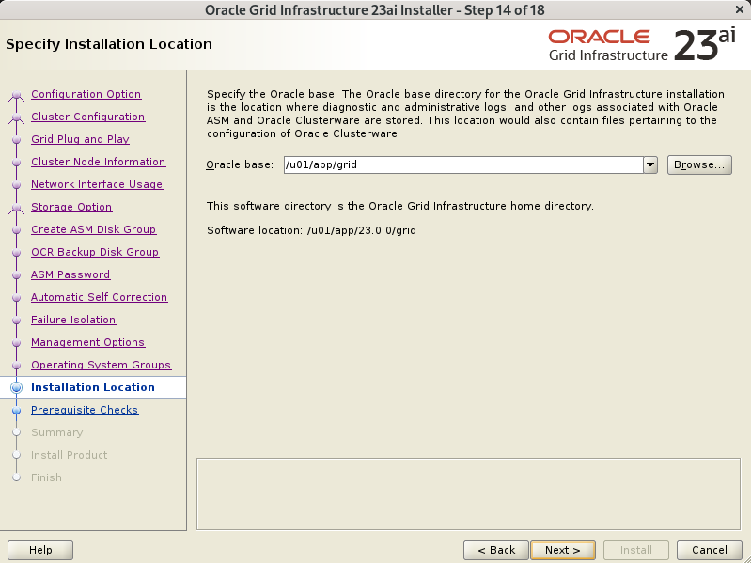751x563 pixels.
Task: Cancel the installer
Action: pyautogui.click(x=710, y=550)
